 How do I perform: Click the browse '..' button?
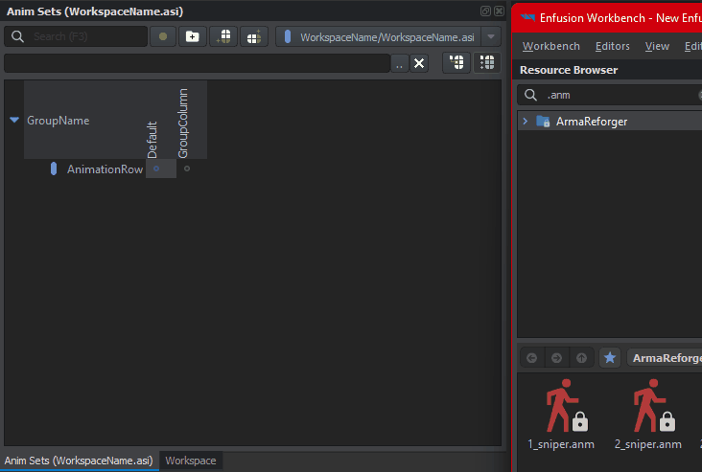coord(399,63)
